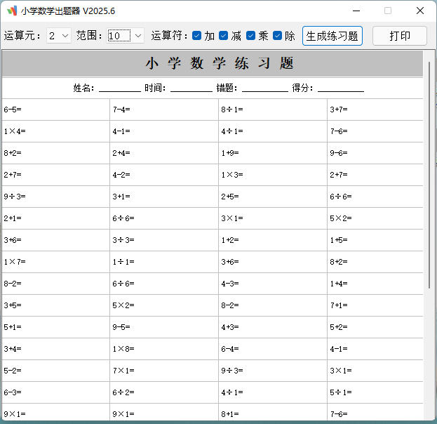The width and height of the screenshot is (437, 424).
Task: Click the 6-3= exercise cell
Action: tap(55, 392)
